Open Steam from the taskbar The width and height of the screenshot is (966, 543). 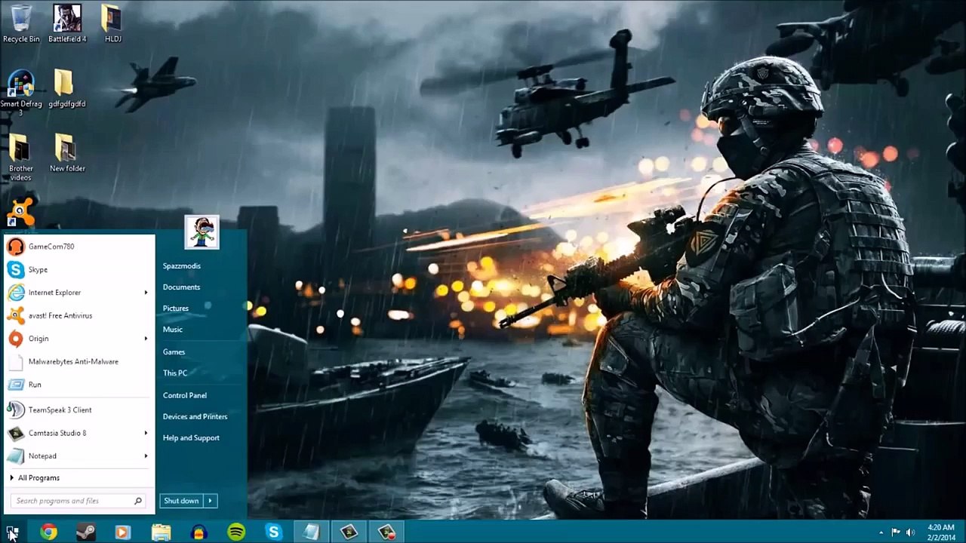pos(85,532)
